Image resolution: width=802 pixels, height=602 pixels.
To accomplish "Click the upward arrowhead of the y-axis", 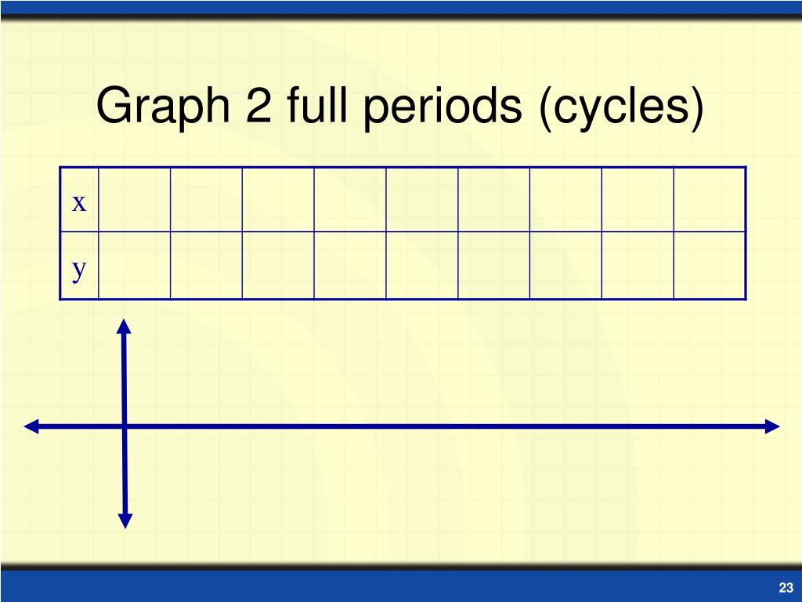I will point(124,326).
